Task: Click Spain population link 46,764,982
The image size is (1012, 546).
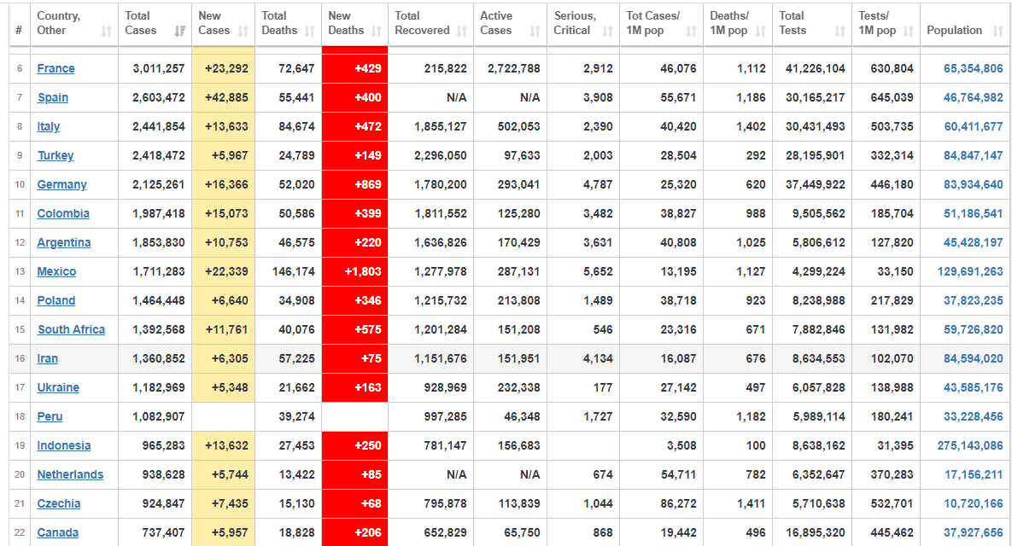Action: pyautogui.click(x=974, y=97)
